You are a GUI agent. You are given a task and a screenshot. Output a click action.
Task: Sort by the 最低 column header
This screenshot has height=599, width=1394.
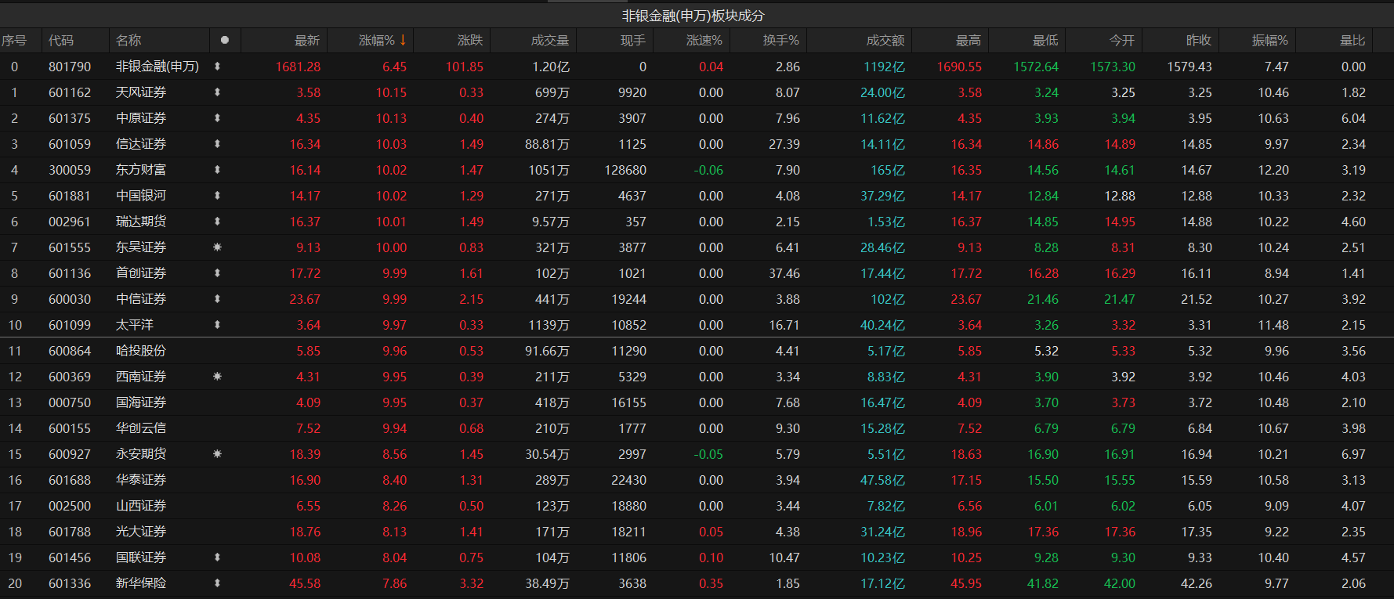coord(1045,40)
